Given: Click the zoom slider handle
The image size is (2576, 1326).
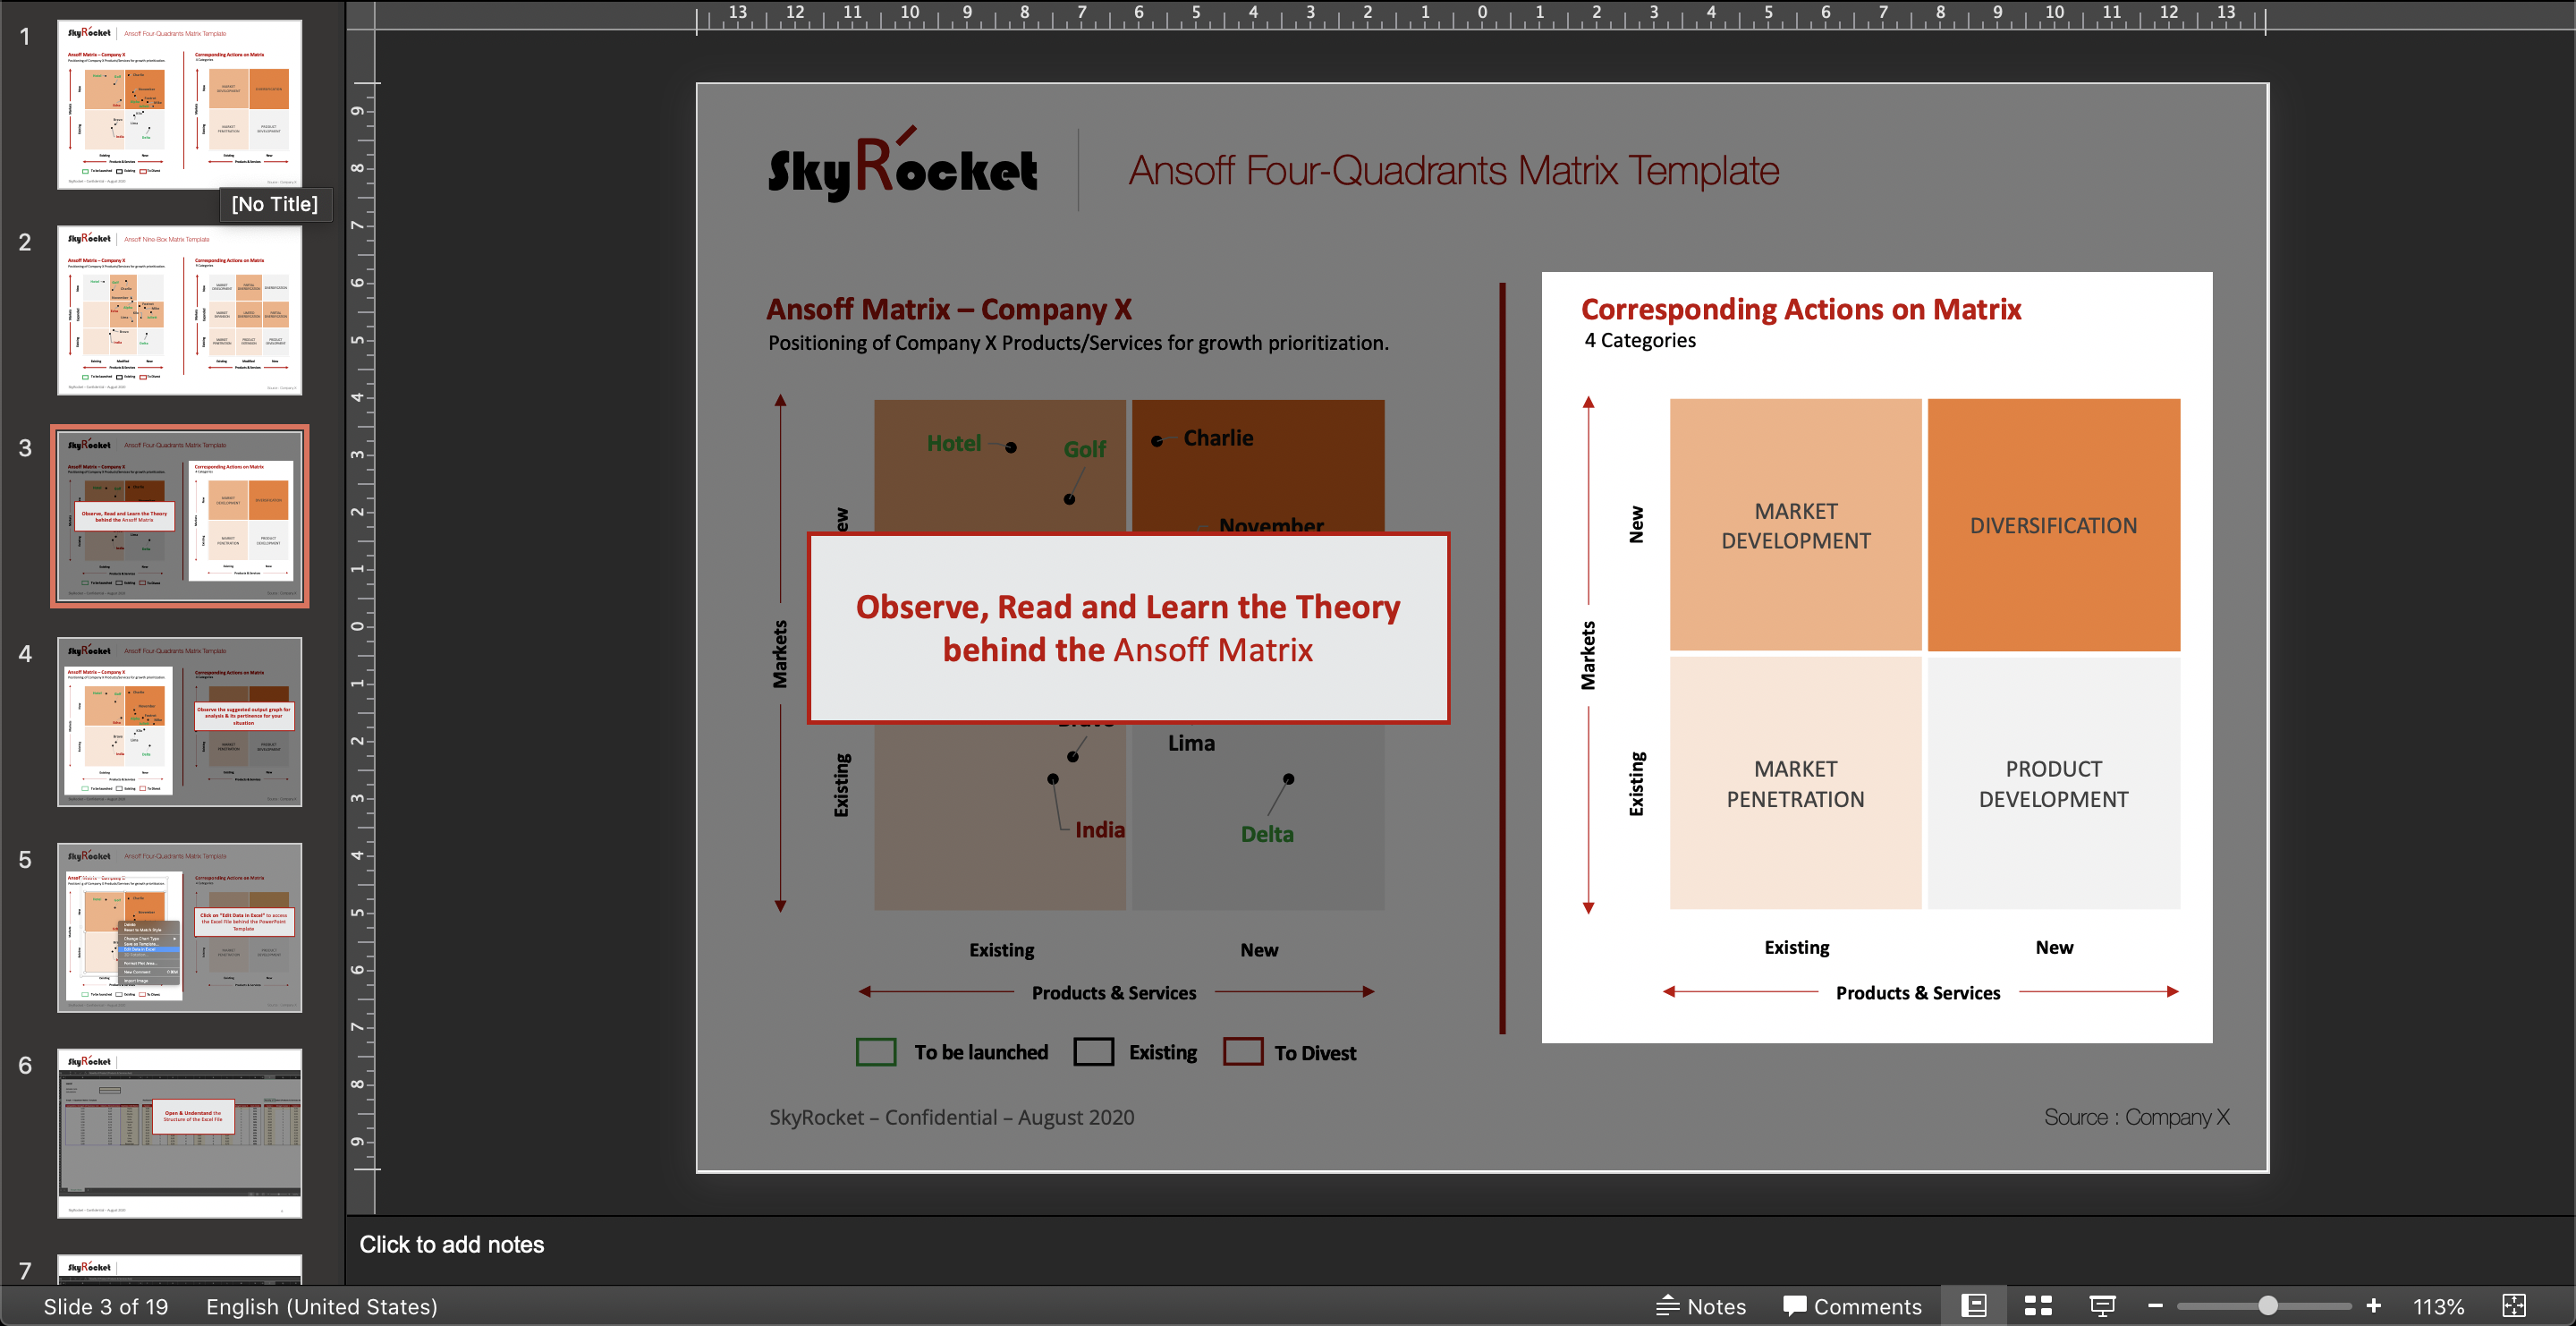Looking at the screenshot, I should tap(2268, 1306).
